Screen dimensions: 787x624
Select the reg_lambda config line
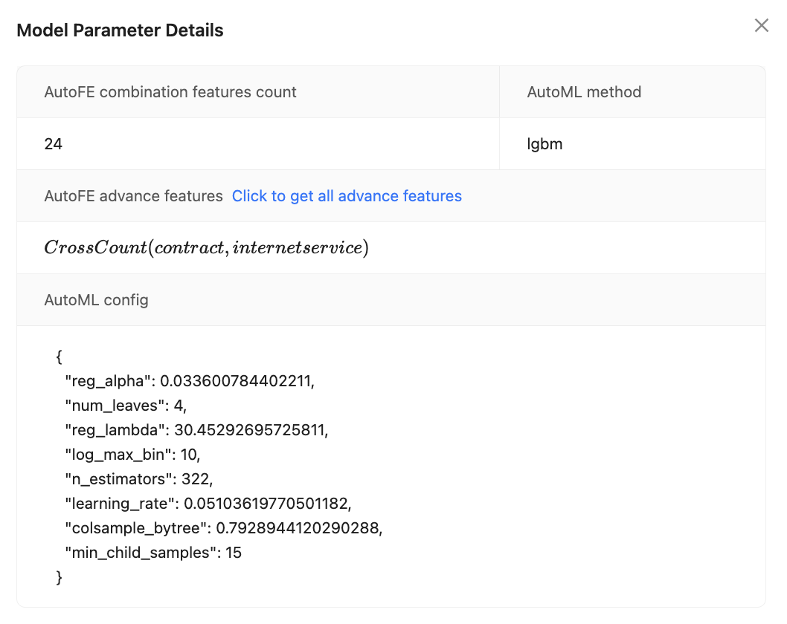pos(196,430)
